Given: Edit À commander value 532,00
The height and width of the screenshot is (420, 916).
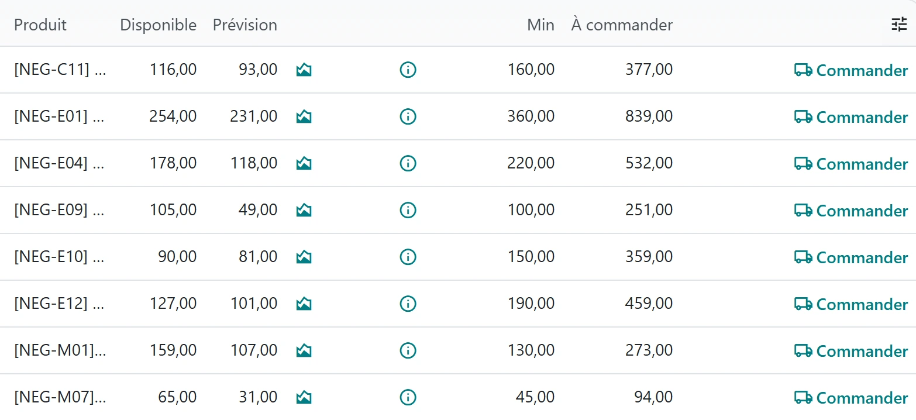Looking at the screenshot, I should [649, 163].
